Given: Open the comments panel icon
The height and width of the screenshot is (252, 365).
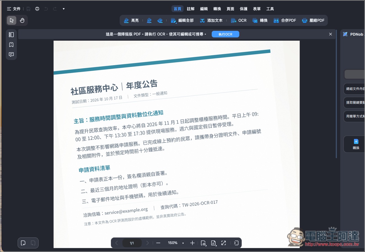Looking at the screenshot, I should (x=11, y=54).
